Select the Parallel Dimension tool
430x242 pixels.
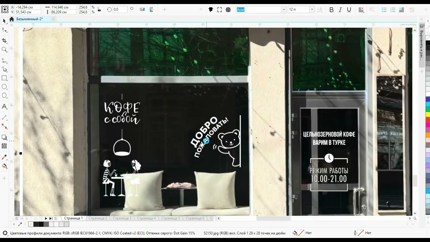4,118
